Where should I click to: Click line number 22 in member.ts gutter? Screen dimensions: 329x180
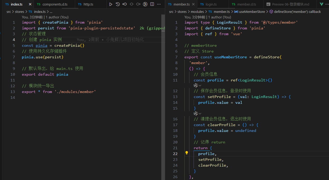[x=175, y=154]
